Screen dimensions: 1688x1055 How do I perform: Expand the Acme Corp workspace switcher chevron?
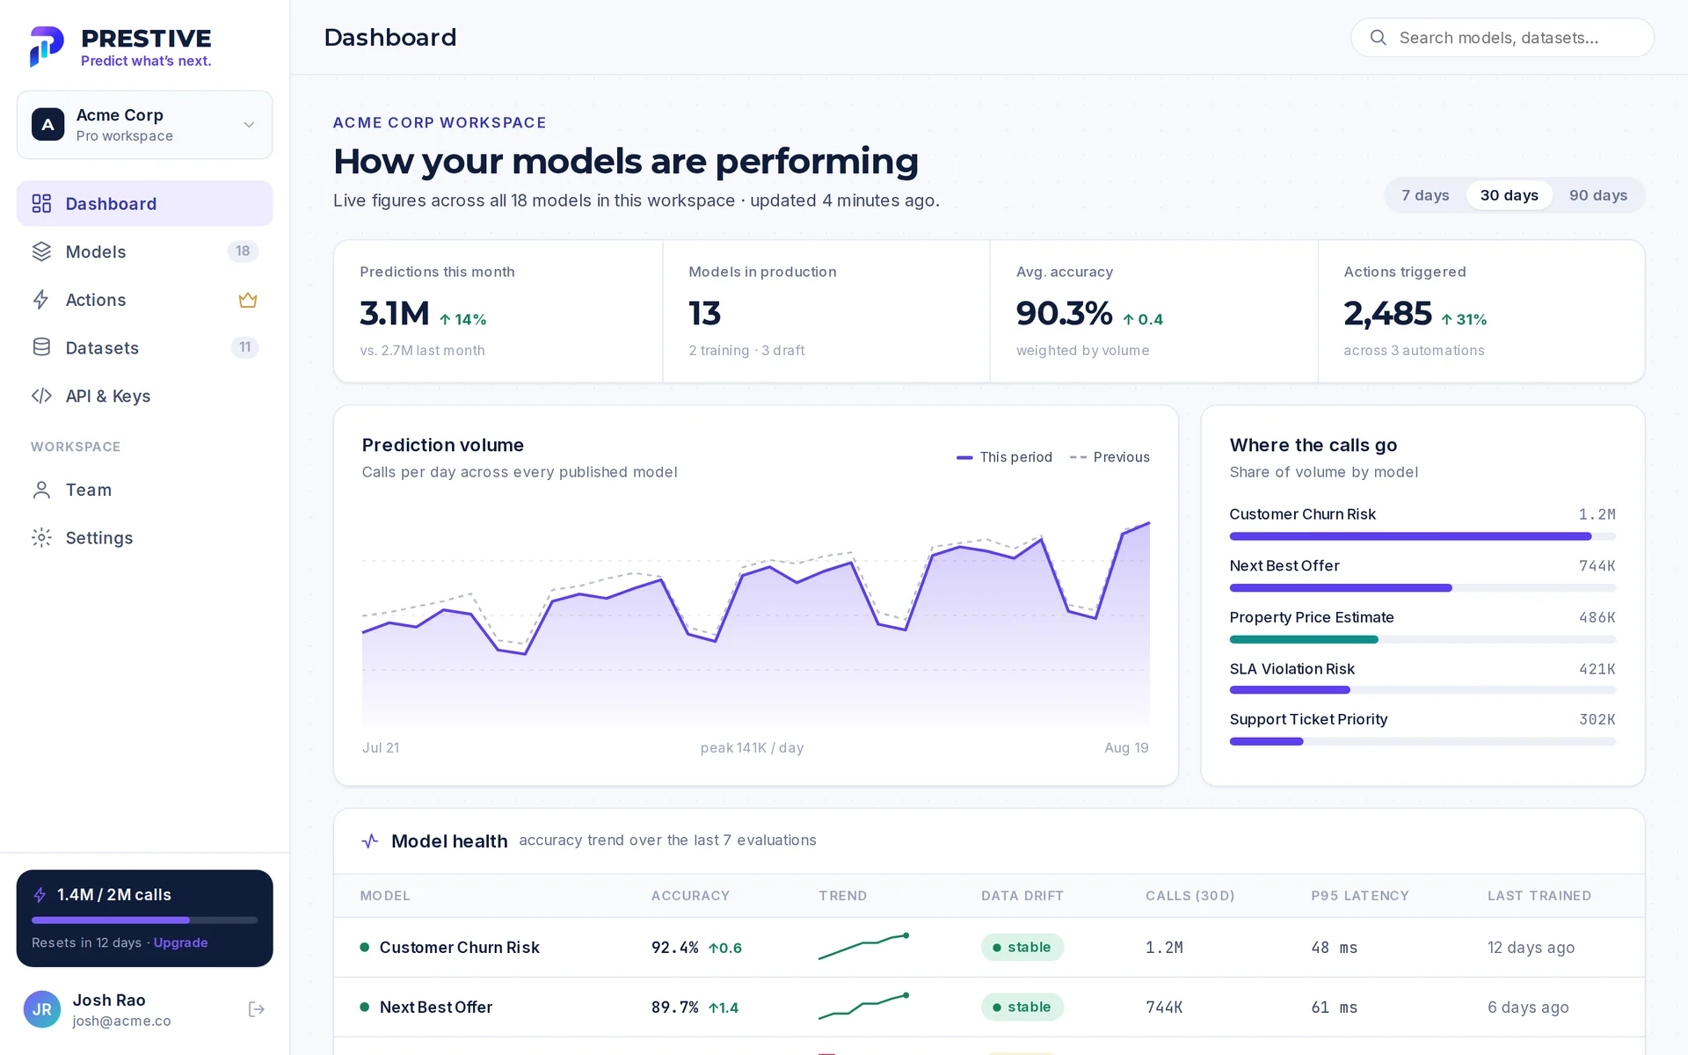click(249, 125)
